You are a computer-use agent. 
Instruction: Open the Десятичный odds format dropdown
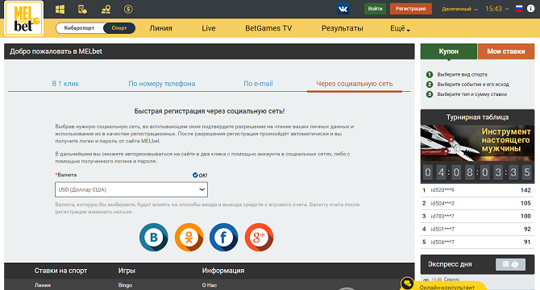click(459, 9)
